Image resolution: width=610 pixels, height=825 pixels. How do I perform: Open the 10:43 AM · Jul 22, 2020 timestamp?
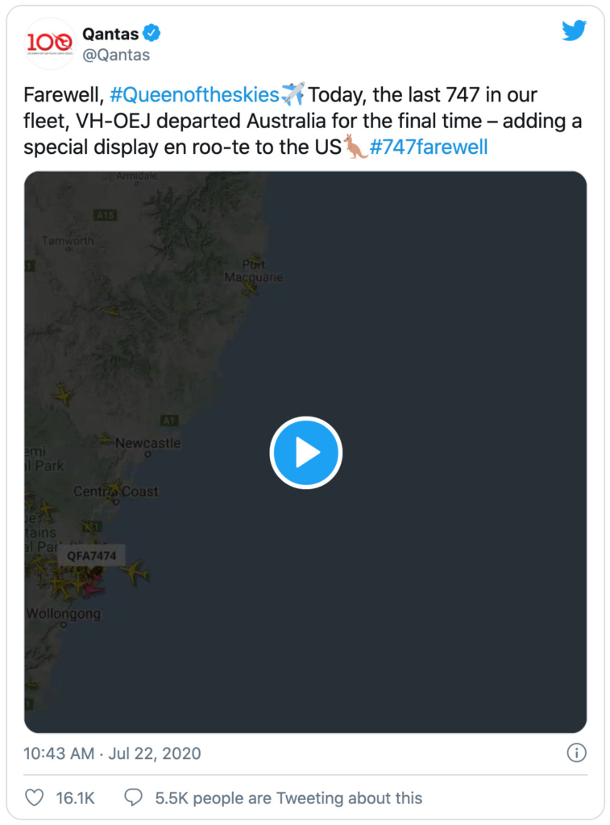pos(112,753)
